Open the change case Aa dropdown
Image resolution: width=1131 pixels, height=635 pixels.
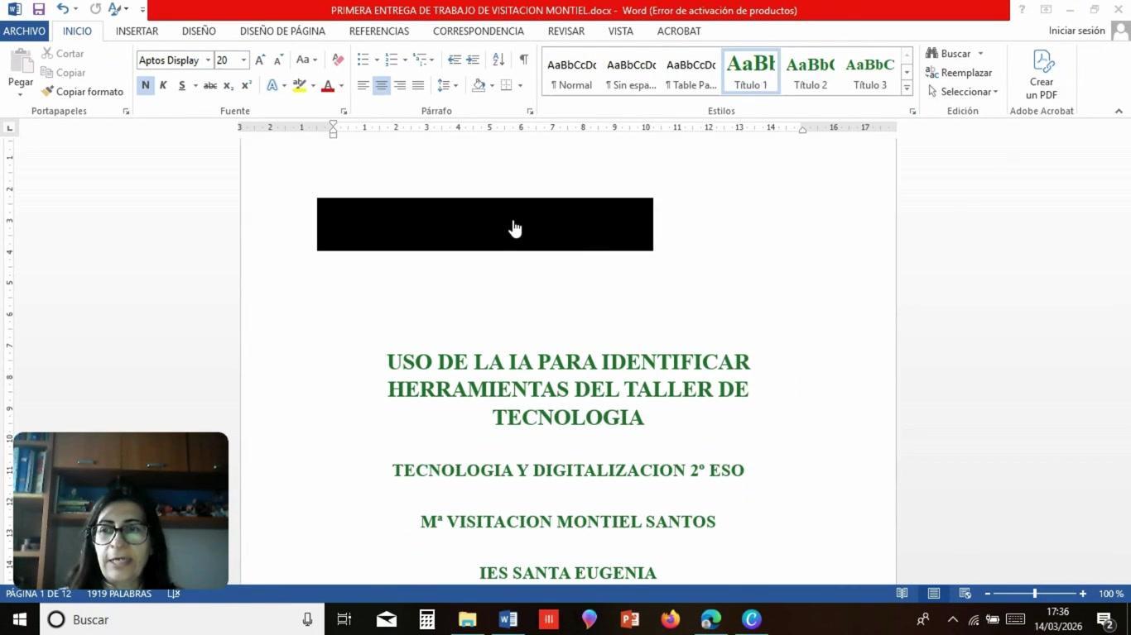306,60
